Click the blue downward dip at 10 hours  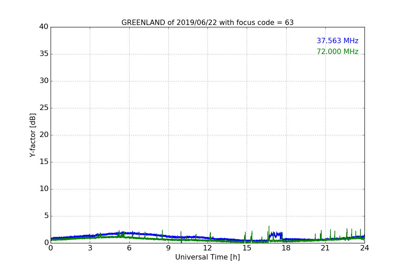(x=181, y=241)
